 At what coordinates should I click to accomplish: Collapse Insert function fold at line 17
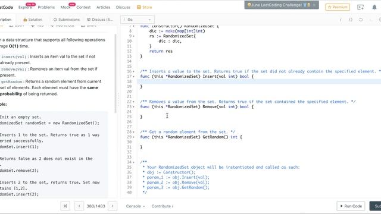pyautogui.click(x=133, y=77)
